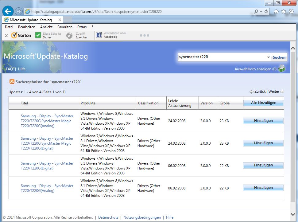The height and width of the screenshot is (222, 298).
Task: Open the browser tools gear icon
Action: coord(291,12)
